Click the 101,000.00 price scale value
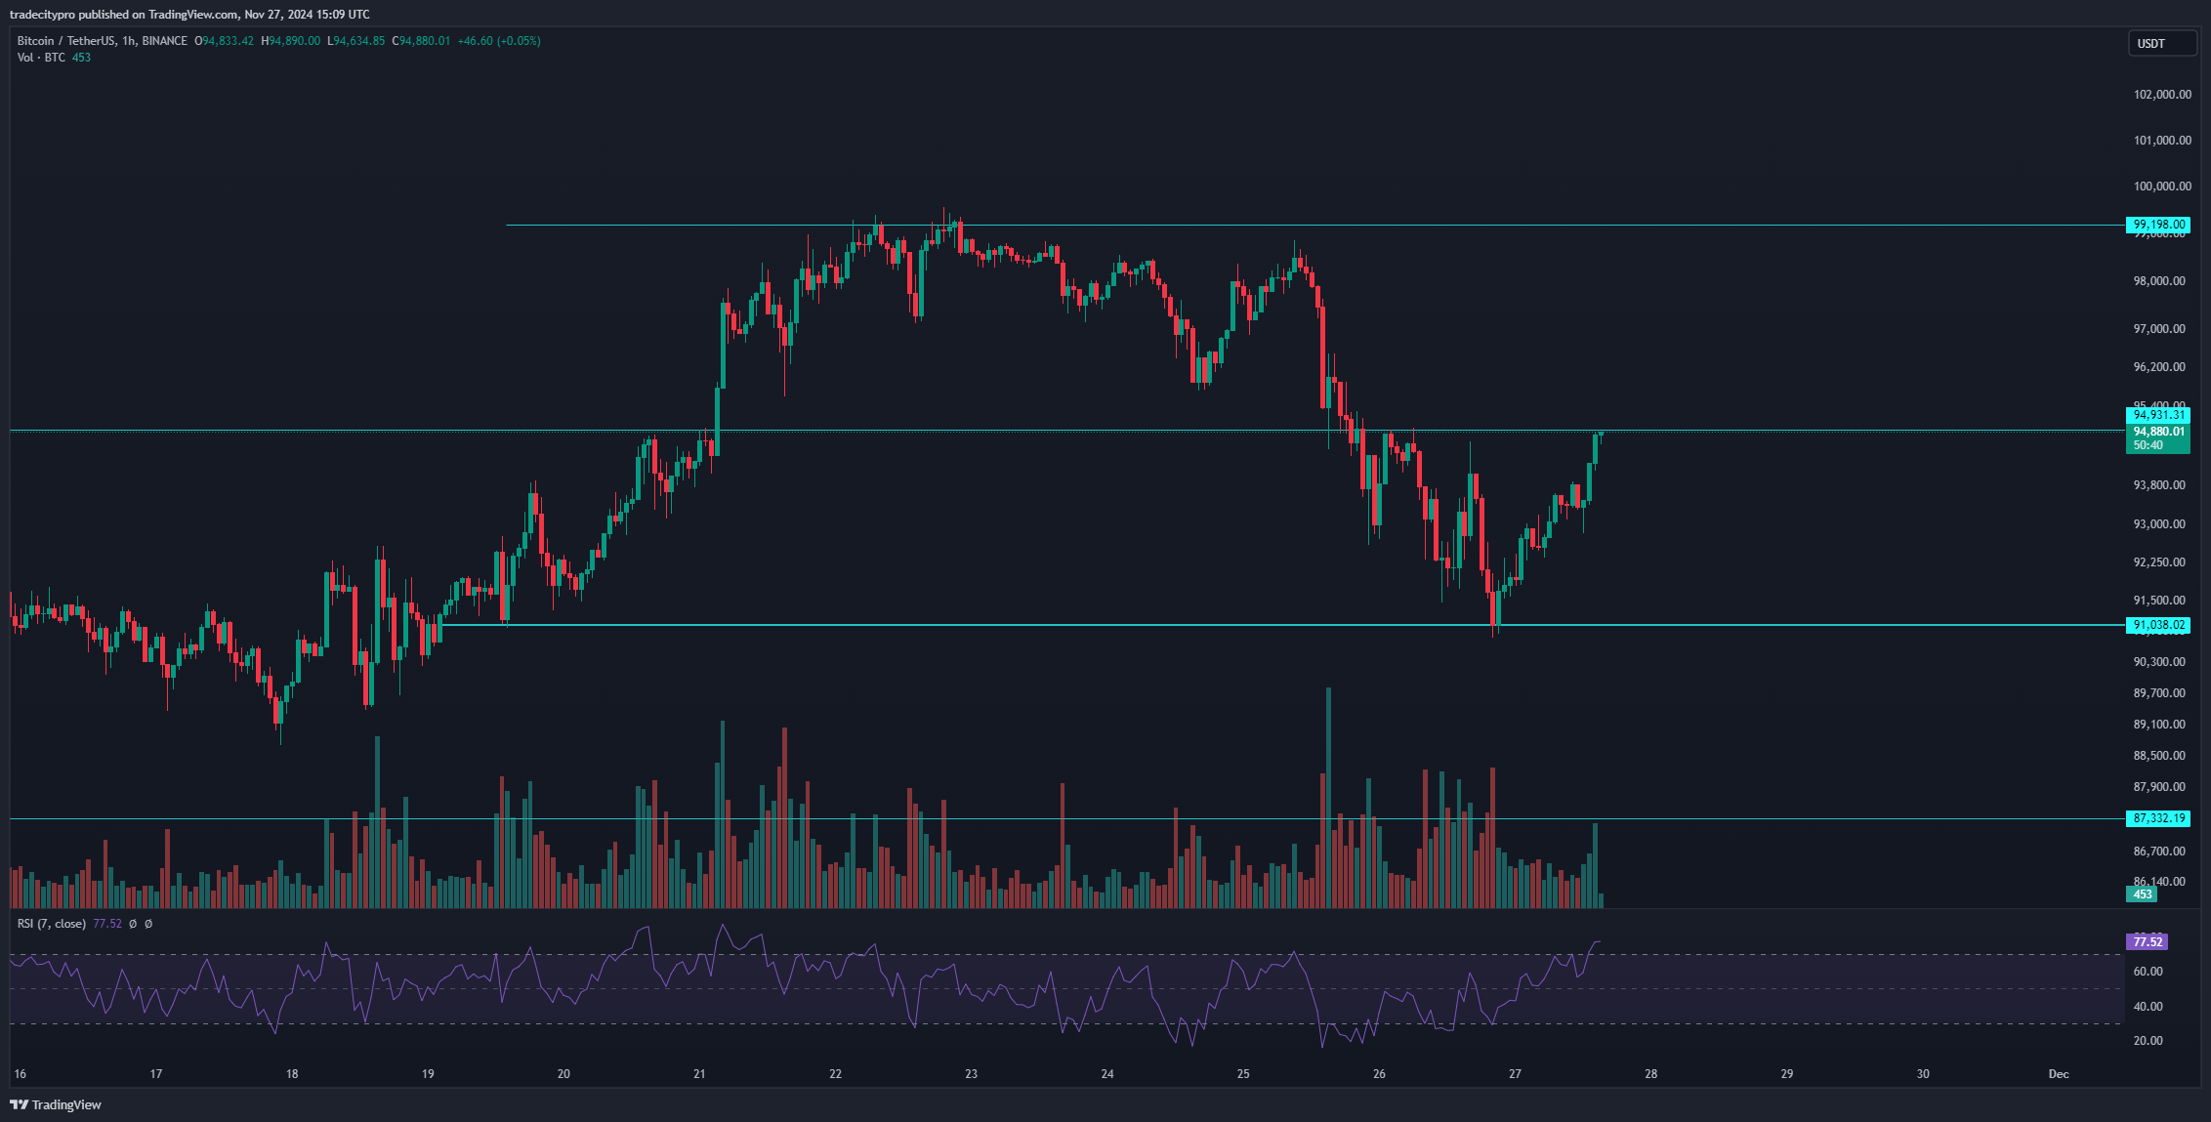2211x1122 pixels. [2162, 141]
